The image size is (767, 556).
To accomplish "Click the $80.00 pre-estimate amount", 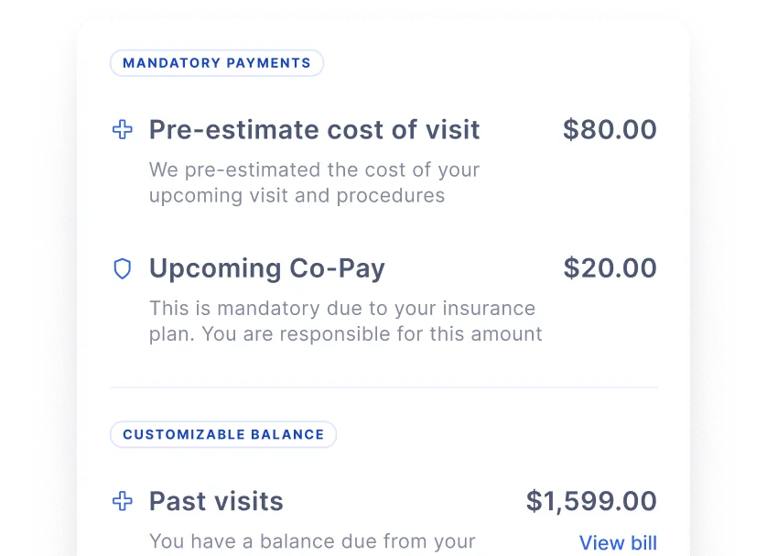I will tap(610, 130).
